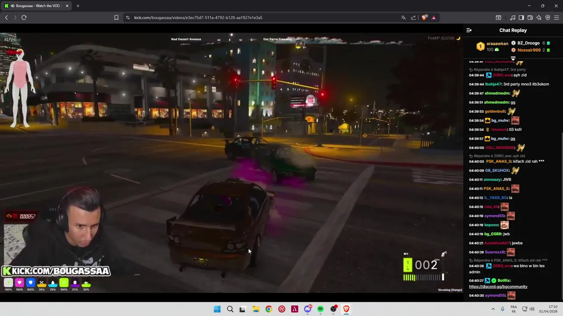Open volume control in system tray
563x316 pixels.
[x=531, y=309]
